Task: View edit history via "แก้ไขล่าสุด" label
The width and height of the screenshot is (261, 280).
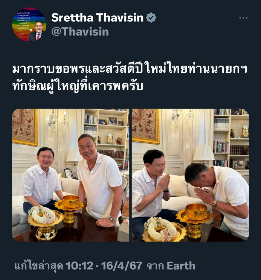Action: coord(39,266)
